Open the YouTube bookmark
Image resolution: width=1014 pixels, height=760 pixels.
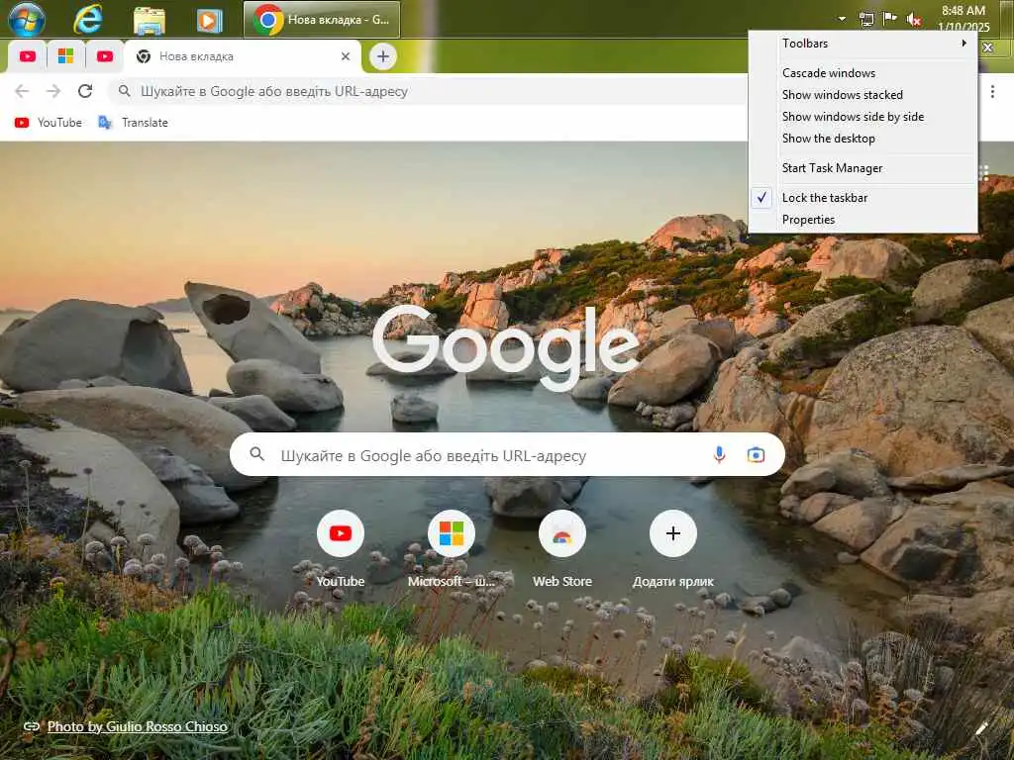[x=49, y=122]
